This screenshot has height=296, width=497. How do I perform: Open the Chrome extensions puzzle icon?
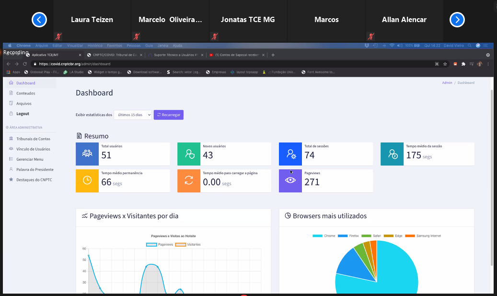point(463,64)
